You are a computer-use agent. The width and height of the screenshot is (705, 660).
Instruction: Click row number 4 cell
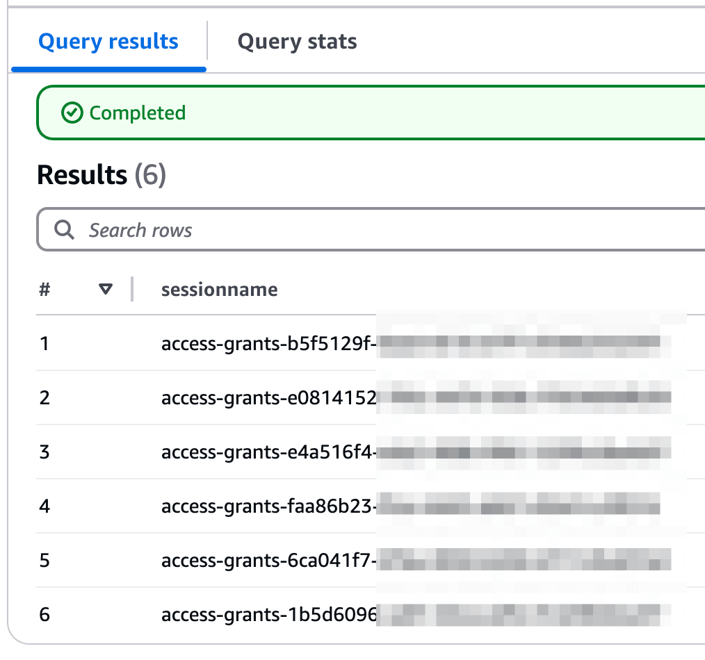click(x=44, y=506)
